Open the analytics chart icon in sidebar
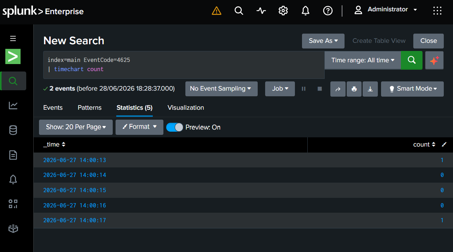The width and height of the screenshot is (453, 252). tap(13, 105)
